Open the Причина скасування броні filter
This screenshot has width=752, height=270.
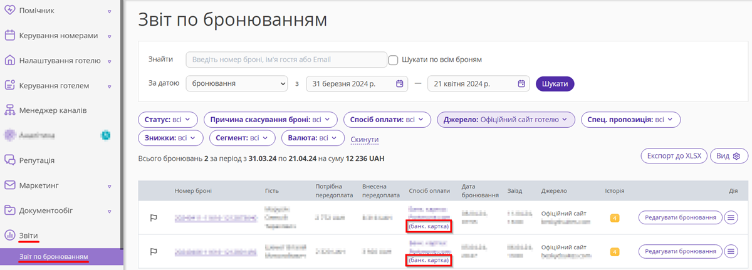[270, 120]
